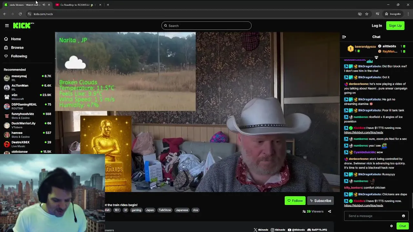Click the Kick logo
Viewport: 413px width, 232px height.
[24, 25]
